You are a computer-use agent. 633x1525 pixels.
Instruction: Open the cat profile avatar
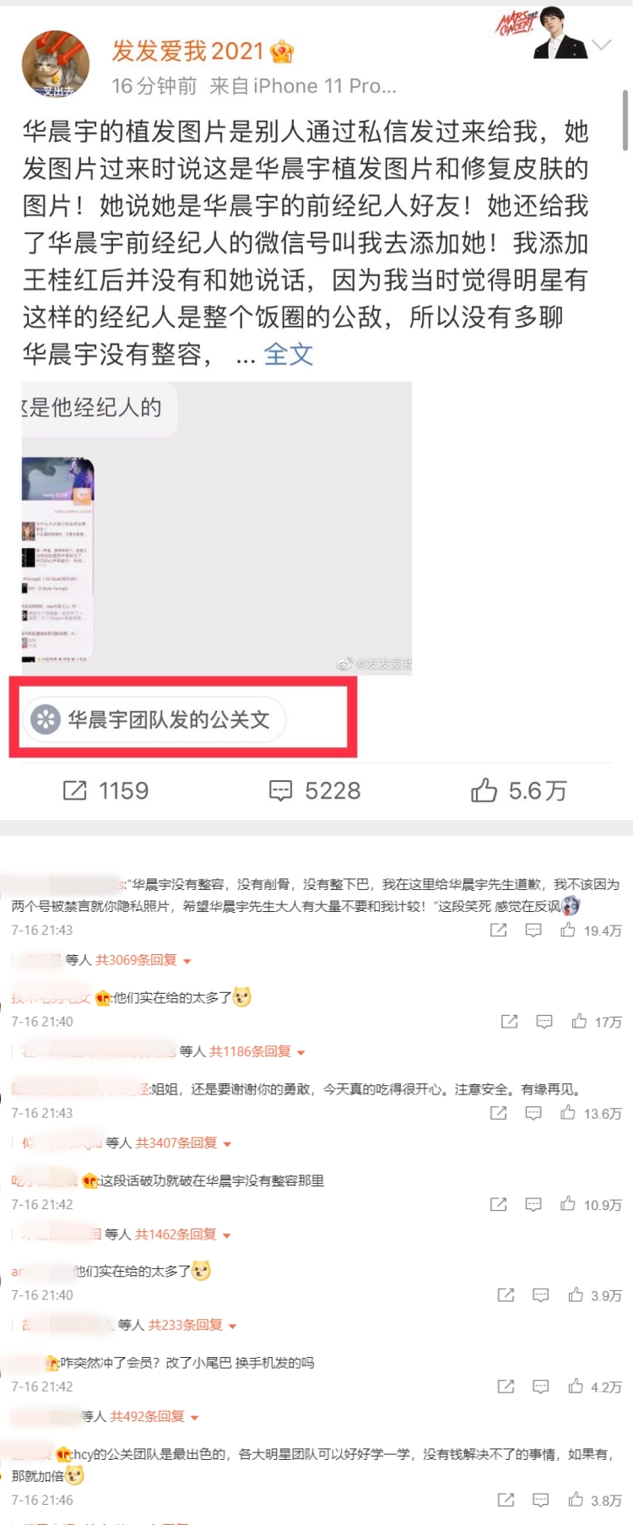[x=56, y=65]
